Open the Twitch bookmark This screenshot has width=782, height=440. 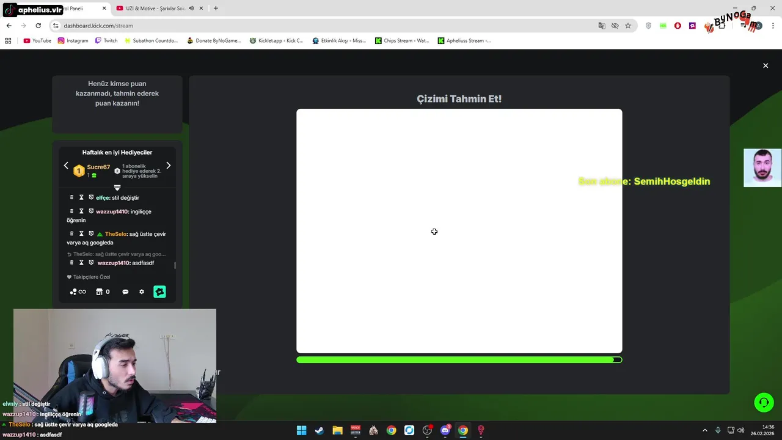coord(106,41)
